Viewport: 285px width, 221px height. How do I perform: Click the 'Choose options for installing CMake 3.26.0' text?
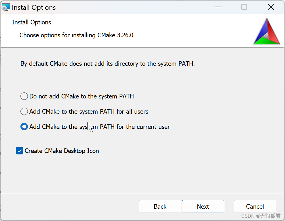click(x=76, y=35)
